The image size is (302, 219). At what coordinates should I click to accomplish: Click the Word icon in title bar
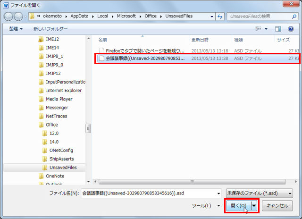click(6, 5)
